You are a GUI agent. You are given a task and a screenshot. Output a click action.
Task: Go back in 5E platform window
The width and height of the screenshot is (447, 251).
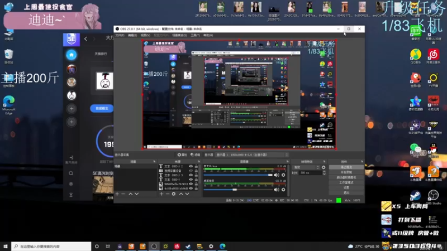click(86, 38)
